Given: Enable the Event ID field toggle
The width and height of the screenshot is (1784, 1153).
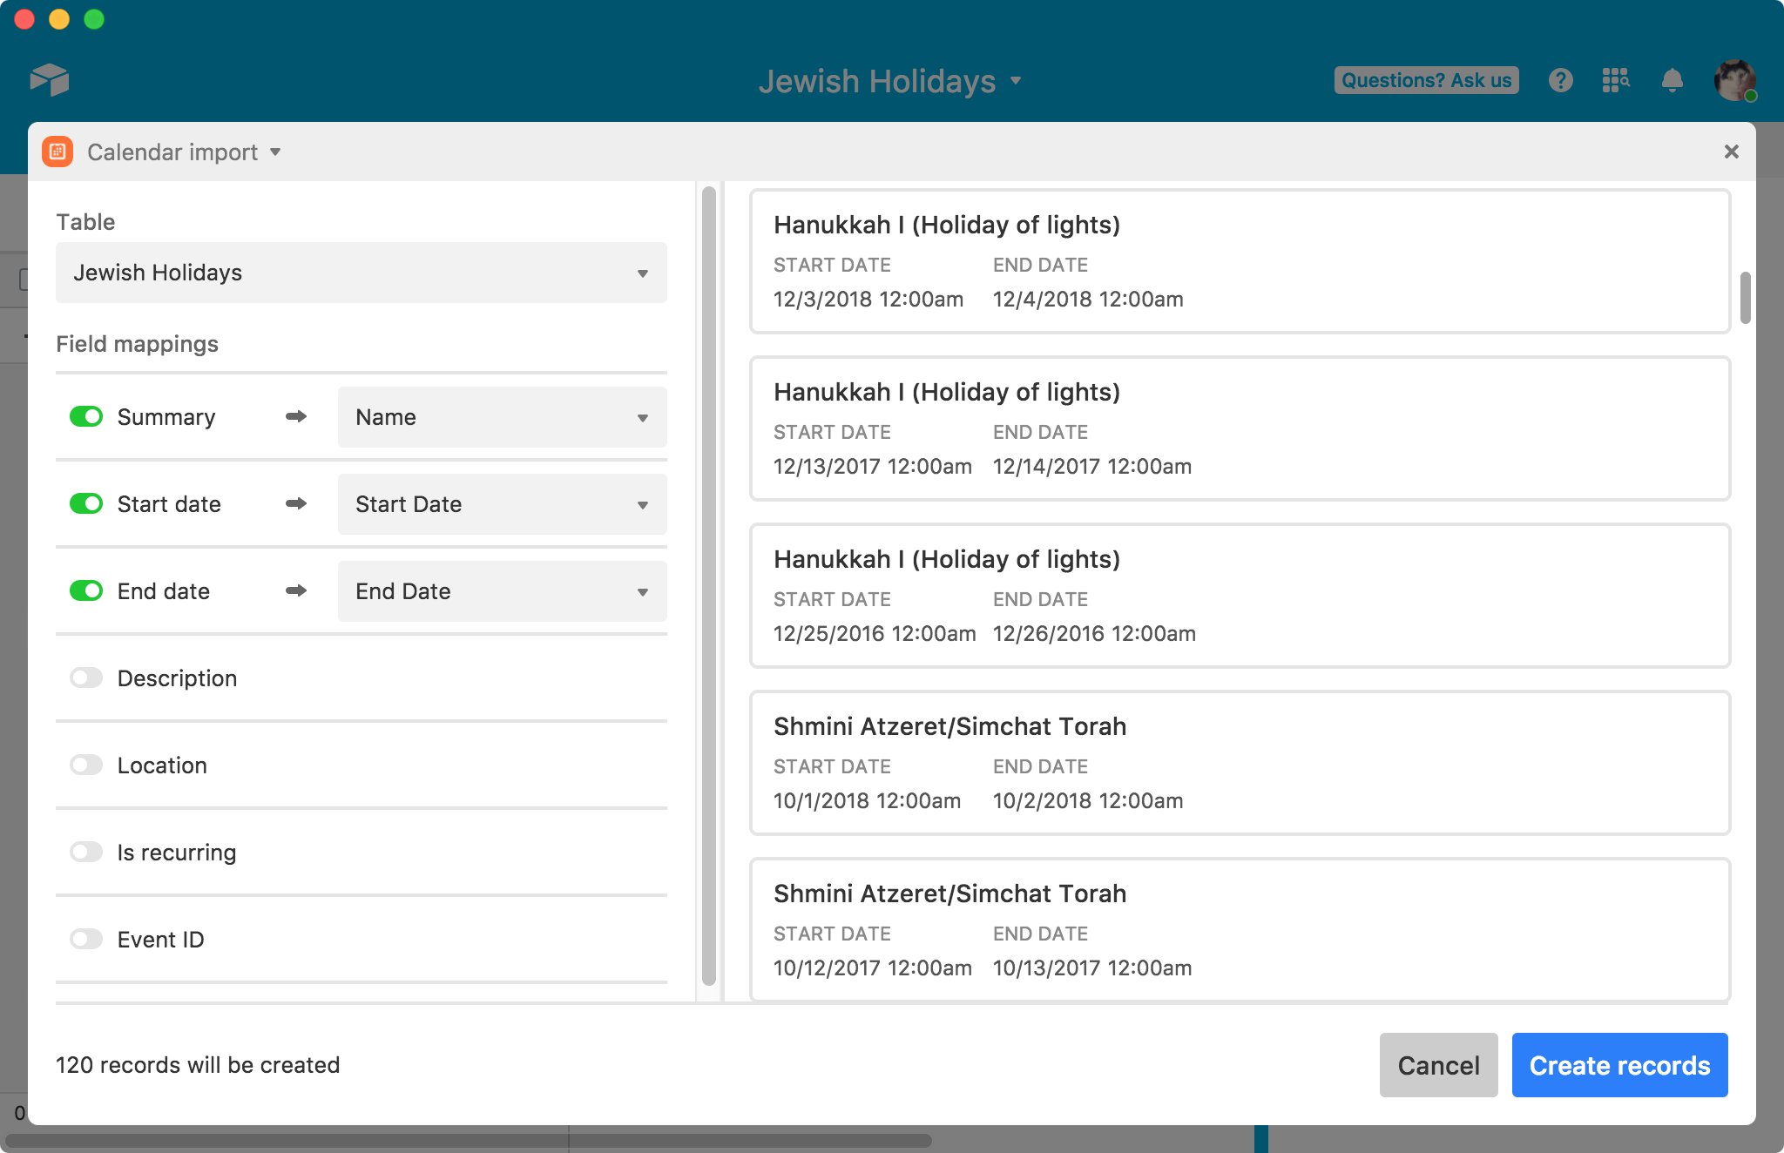Looking at the screenshot, I should pyautogui.click(x=86, y=939).
